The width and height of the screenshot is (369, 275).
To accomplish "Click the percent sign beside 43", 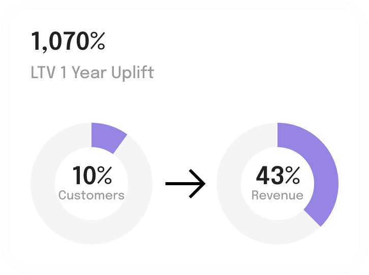I will [x=292, y=176].
